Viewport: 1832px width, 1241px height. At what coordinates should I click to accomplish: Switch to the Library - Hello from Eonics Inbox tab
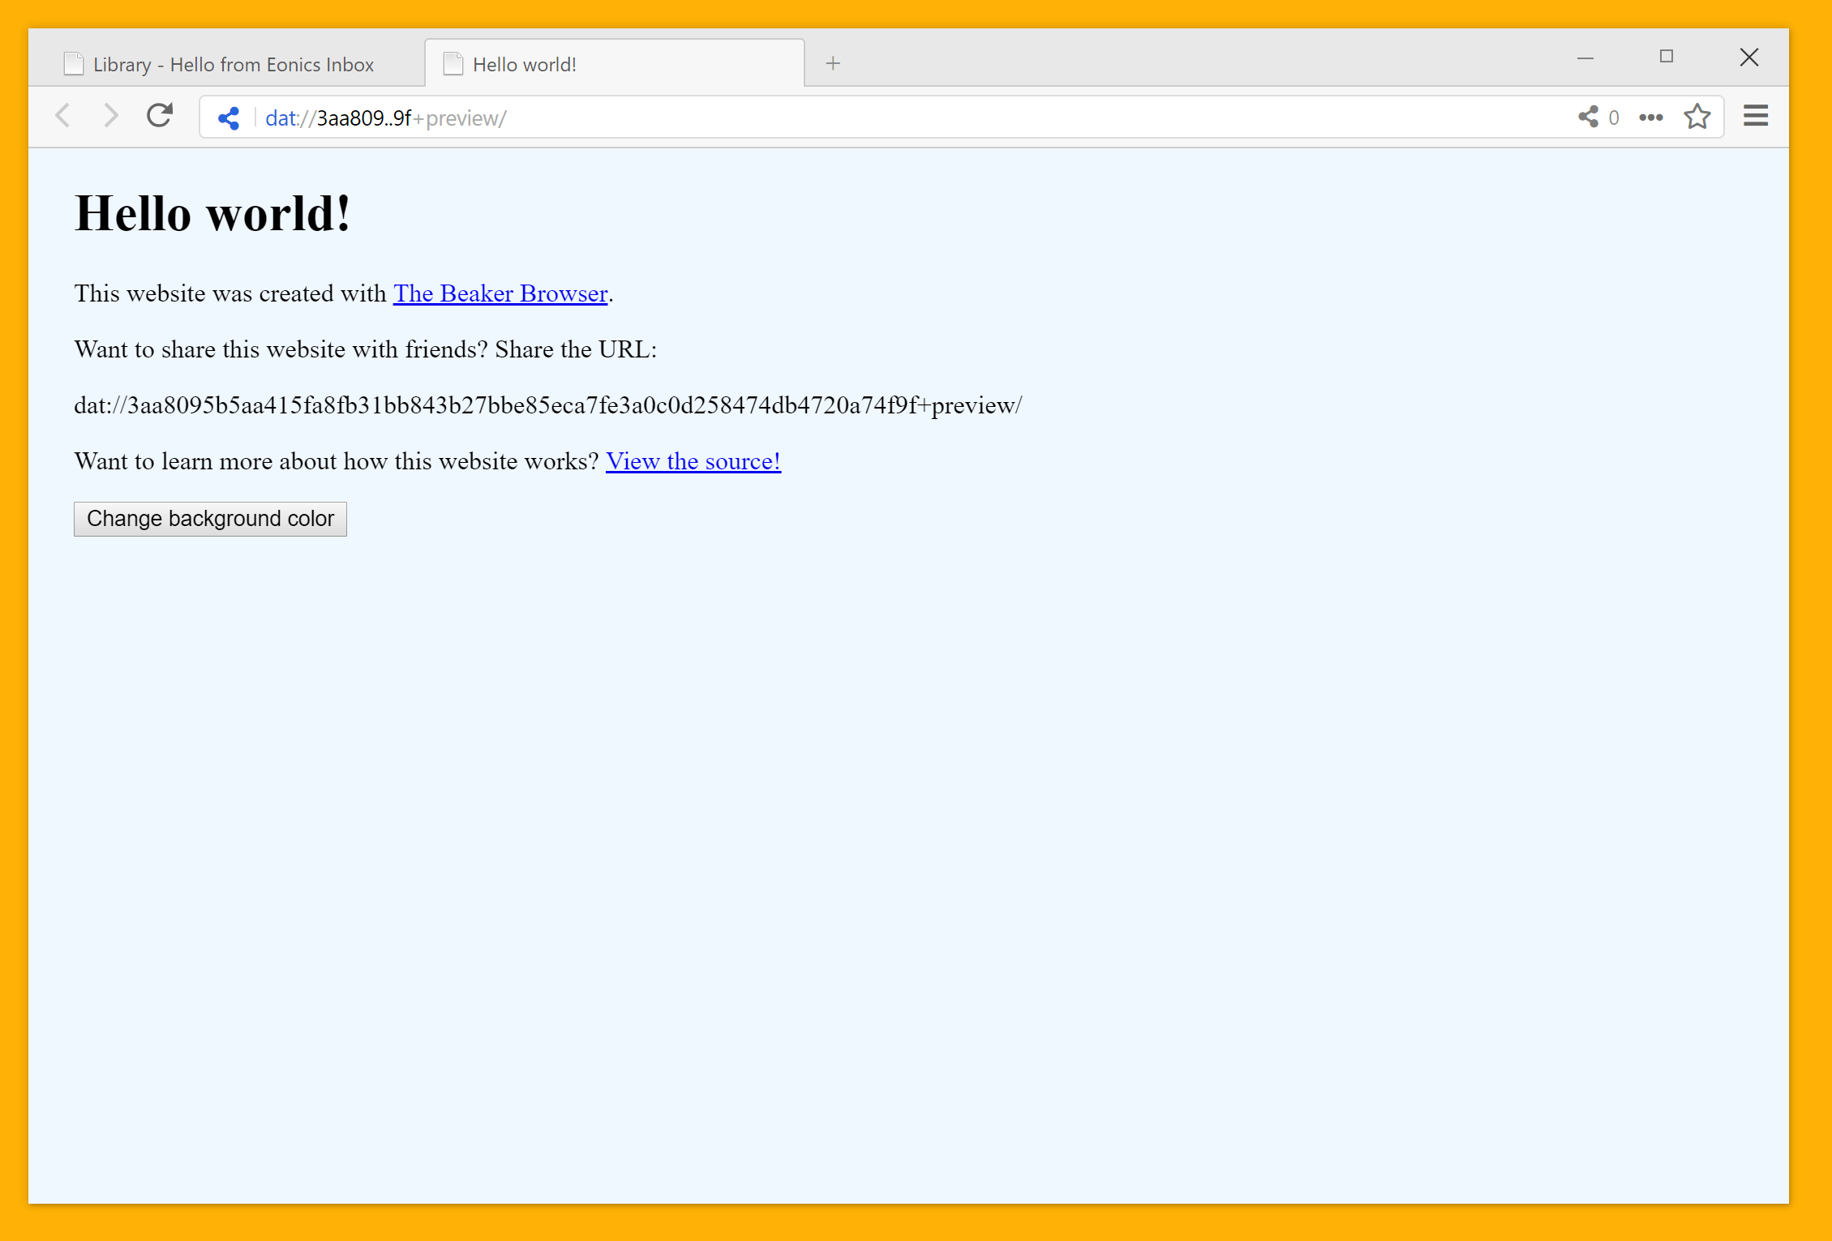coord(233,64)
